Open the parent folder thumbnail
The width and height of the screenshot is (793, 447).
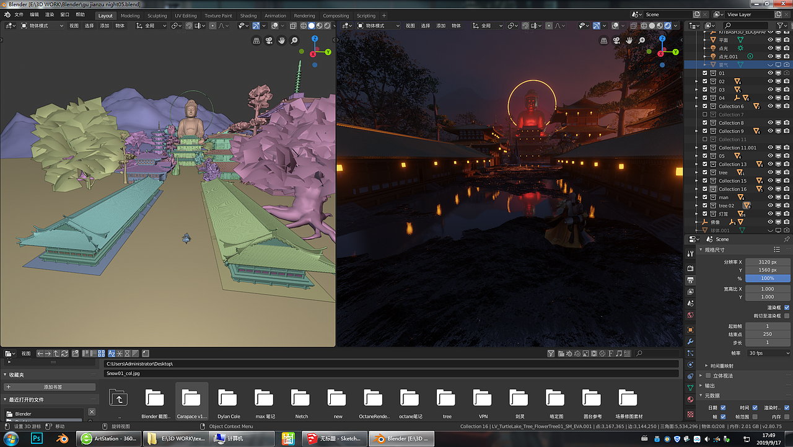118,398
